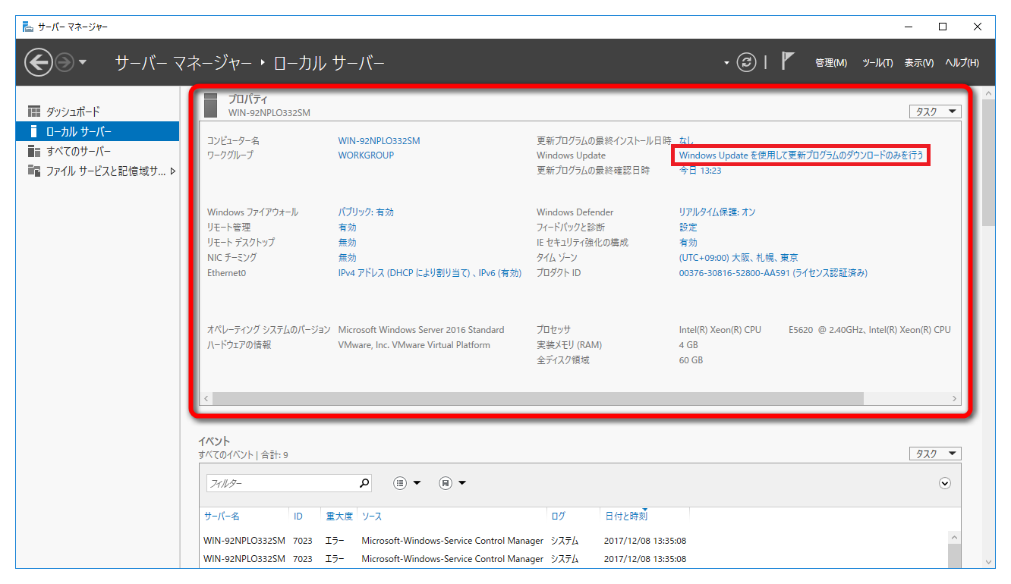
Task: Click feedback and diagnostics 設定 link
Action: point(688,228)
